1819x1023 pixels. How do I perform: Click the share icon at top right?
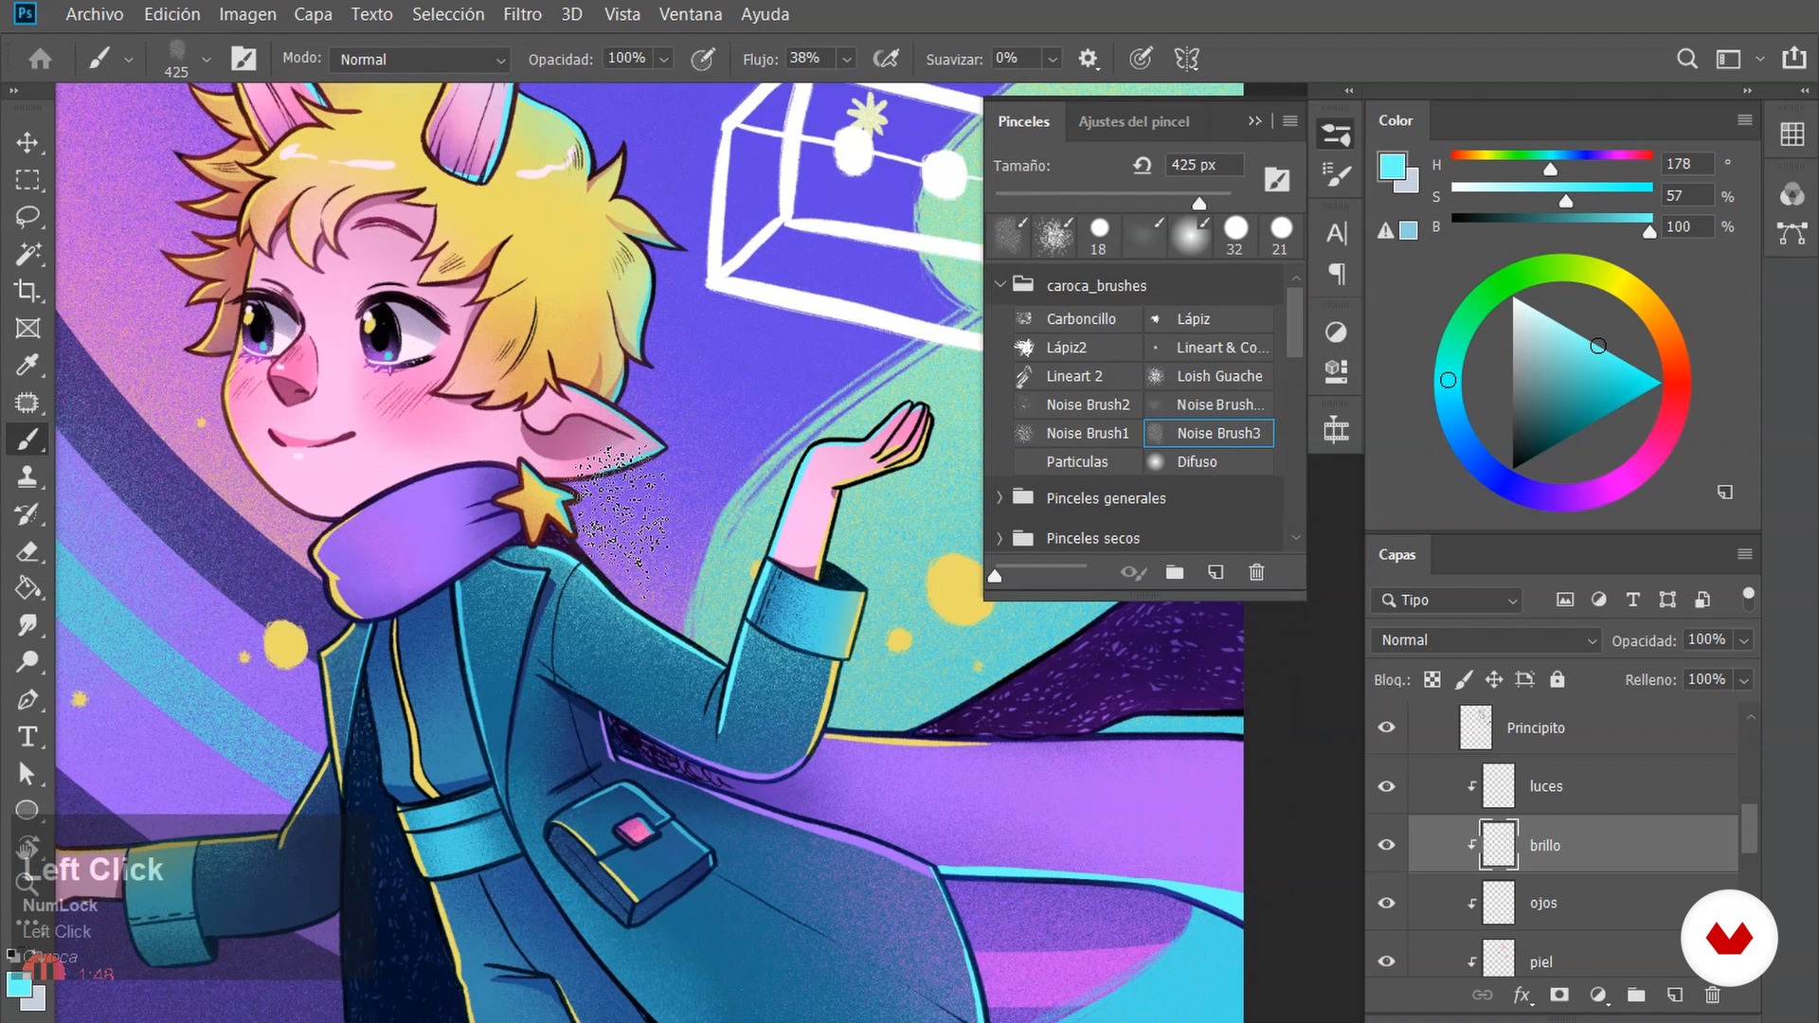1793,58
